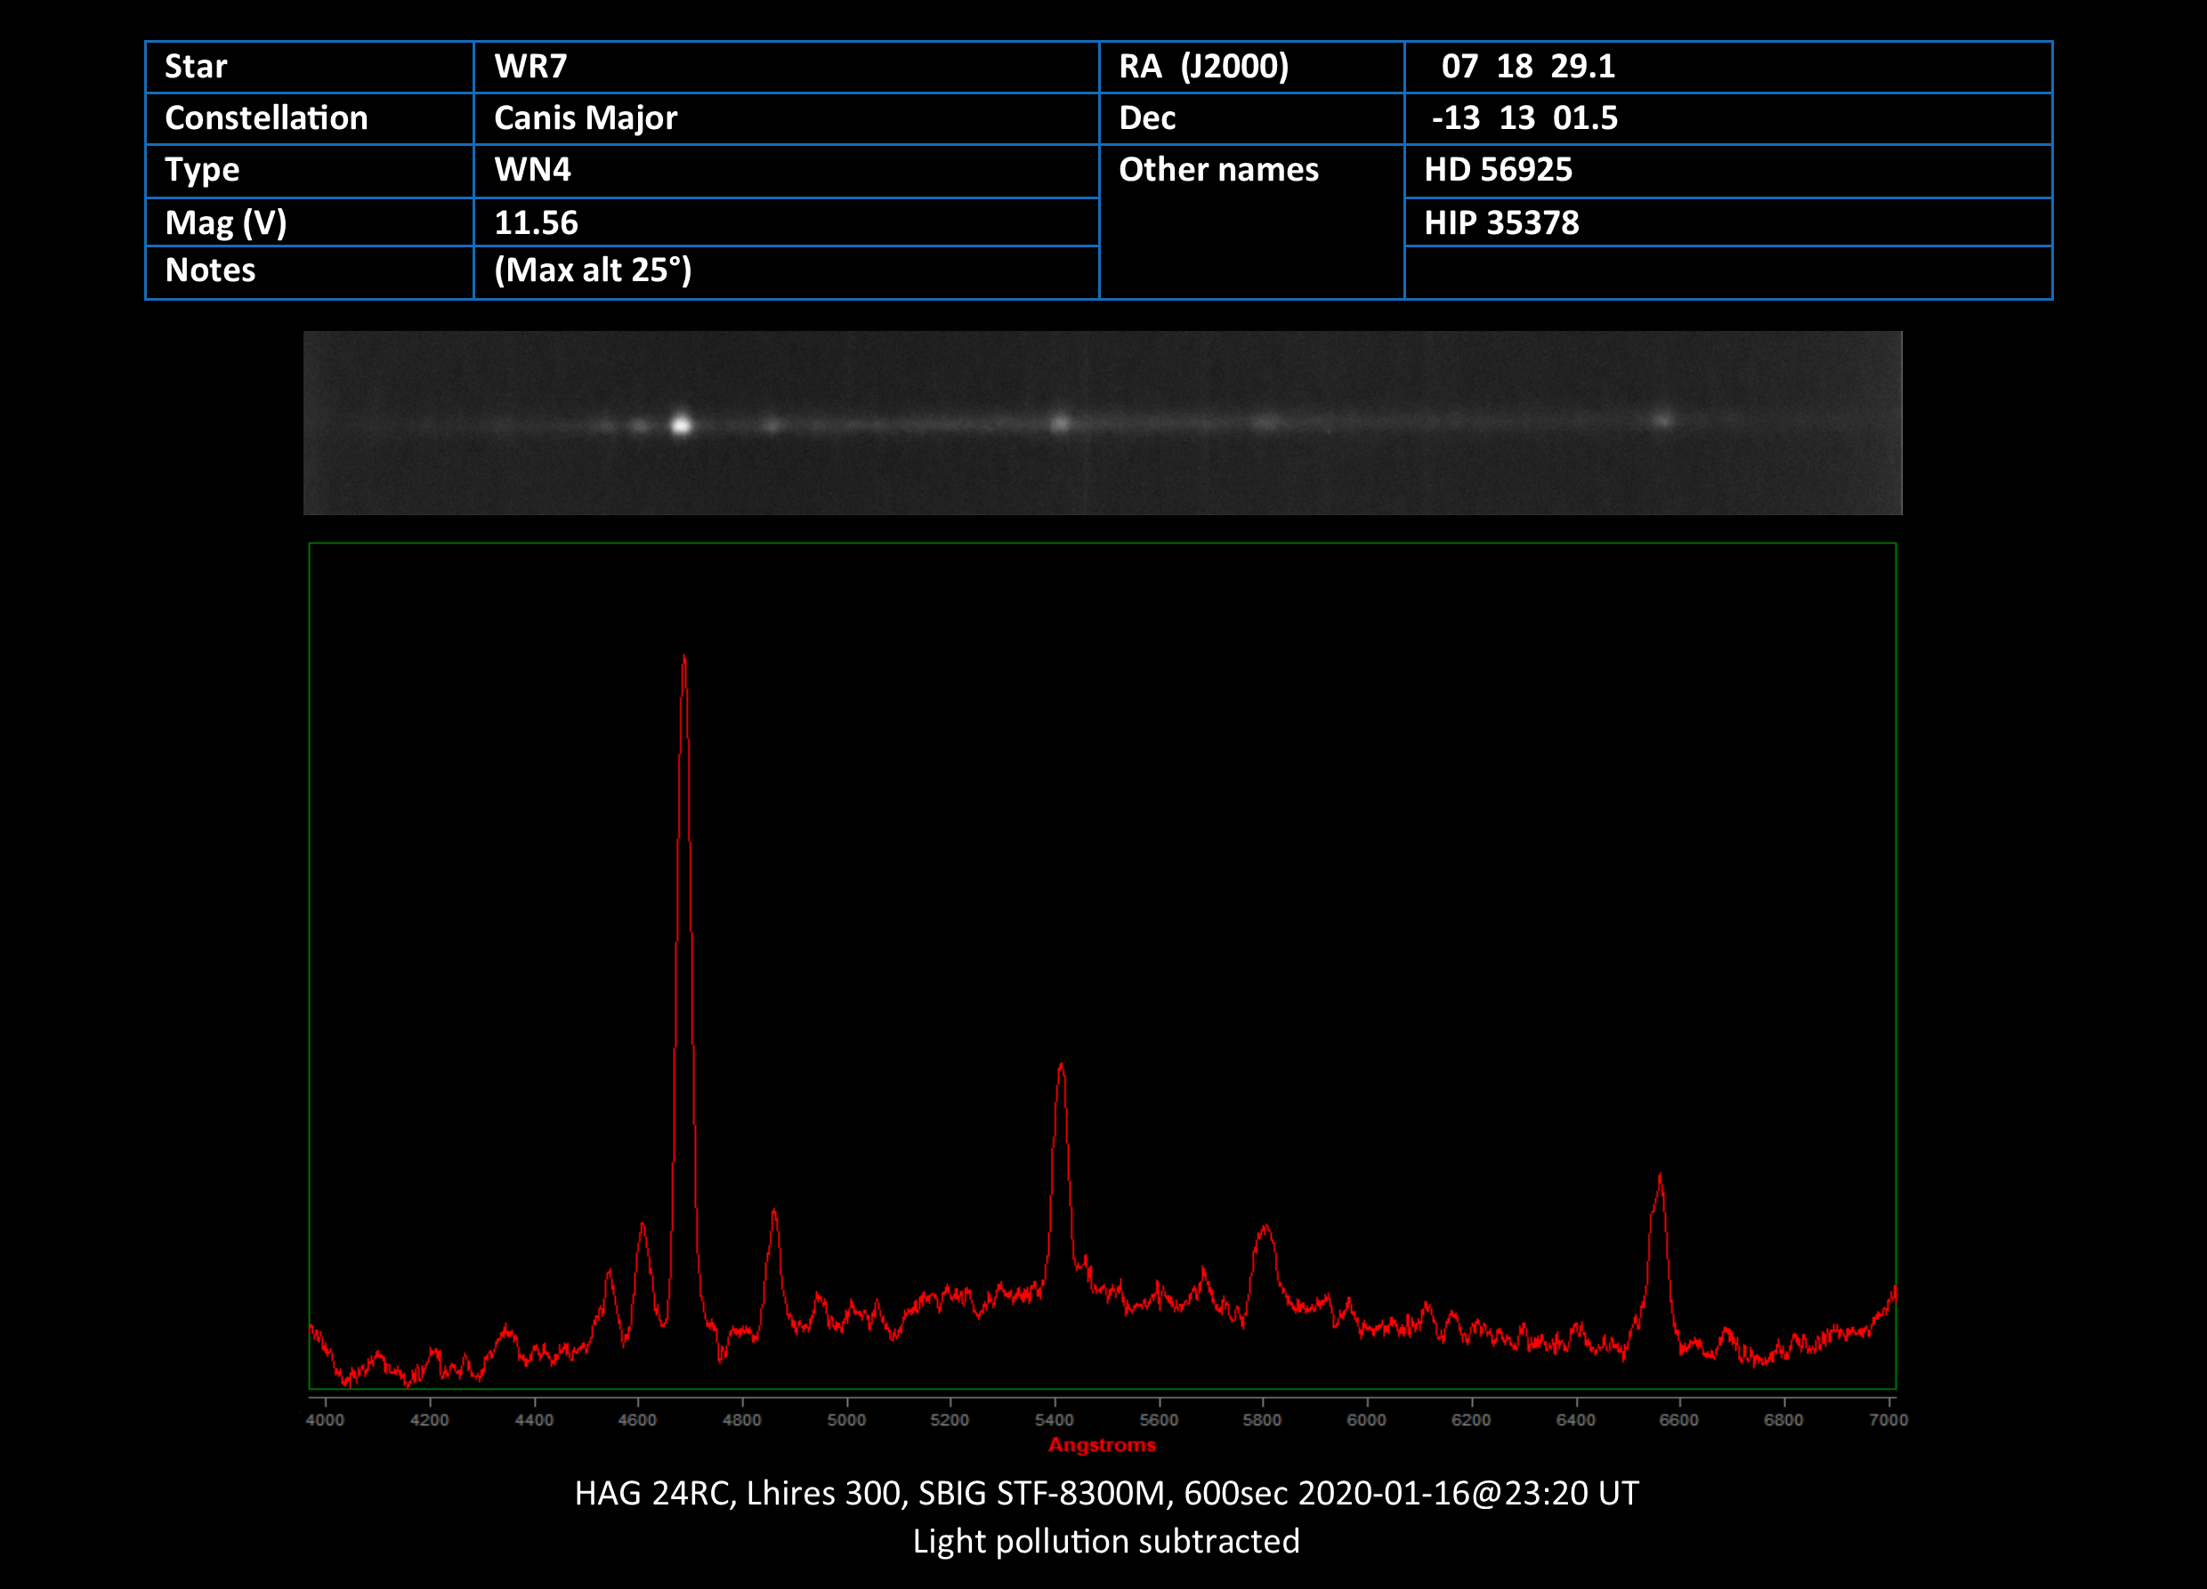Click the Dec value -13 13 01.5
This screenshot has width=2207, height=1589.
[1524, 117]
